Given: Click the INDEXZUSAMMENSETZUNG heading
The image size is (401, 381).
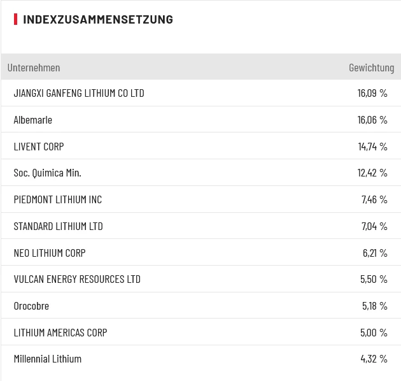Looking at the screenshot, I should pyautogui.click(x=97, y=19).
